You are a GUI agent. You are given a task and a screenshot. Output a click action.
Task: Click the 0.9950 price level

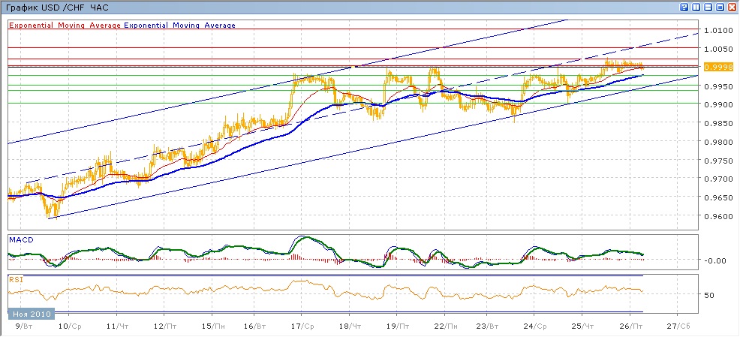coord(717,86)
